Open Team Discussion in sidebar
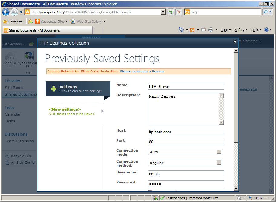The height and width of the screenshot is (202, 276). click(19, 141)
